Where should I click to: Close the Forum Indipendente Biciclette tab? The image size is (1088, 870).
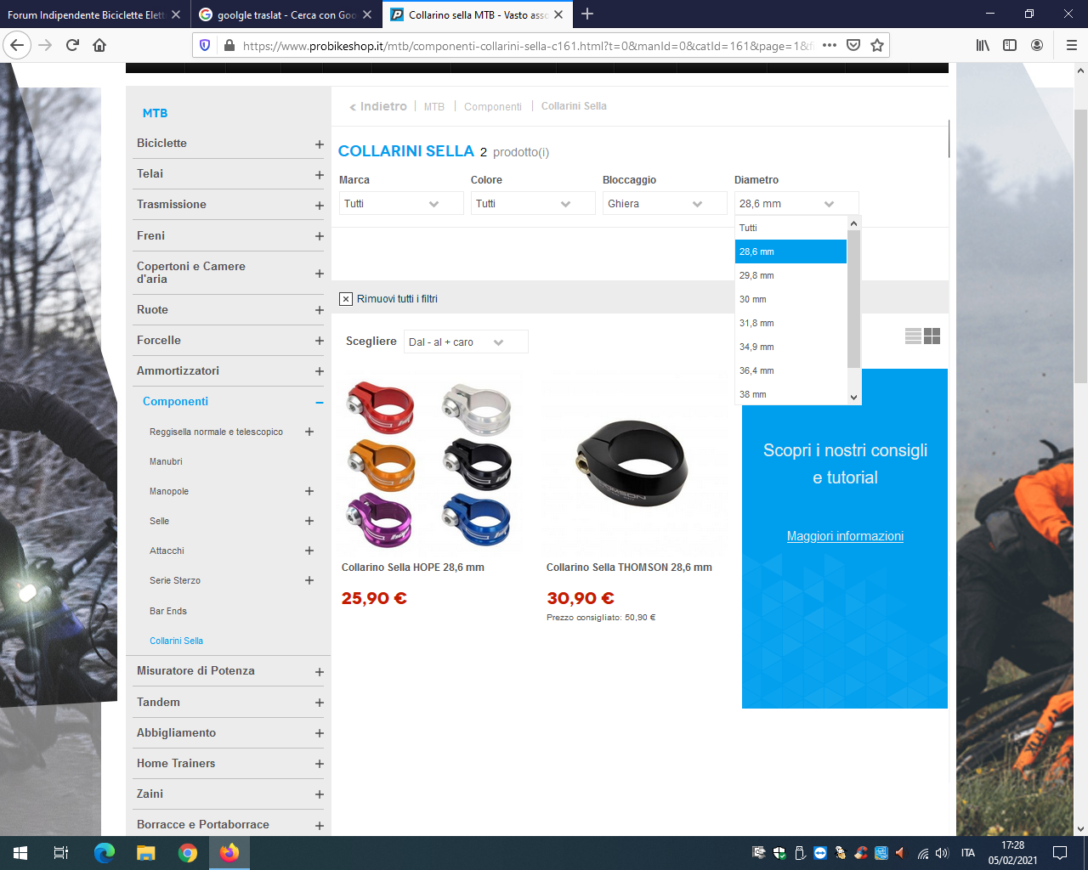176,14
